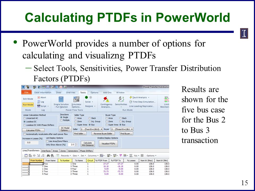The height and width of the screenshot is (191, 255).
Task: Click Find Buyer button
Action: pyautogui.click(x=126, y=134)
